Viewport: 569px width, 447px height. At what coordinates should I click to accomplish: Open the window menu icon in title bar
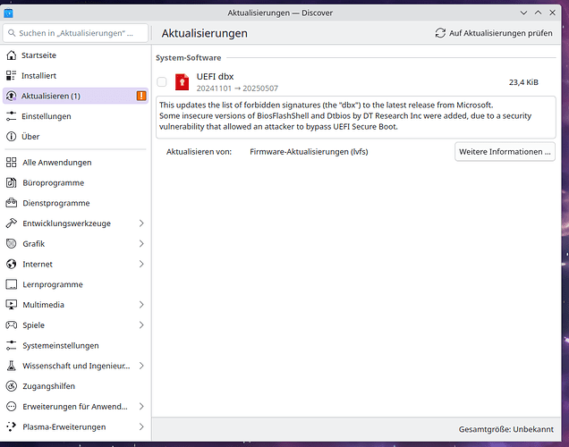tap(11, 13)
